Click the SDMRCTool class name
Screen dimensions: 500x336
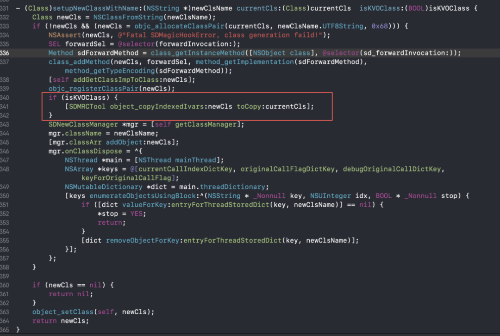point(87,106)
